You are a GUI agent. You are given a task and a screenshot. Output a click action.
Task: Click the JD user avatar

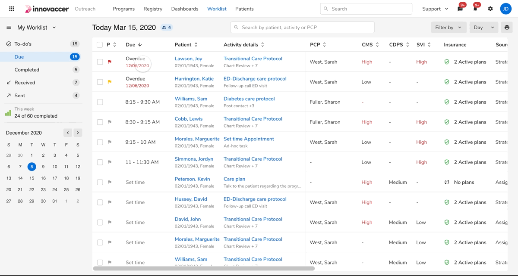[506, 9]
